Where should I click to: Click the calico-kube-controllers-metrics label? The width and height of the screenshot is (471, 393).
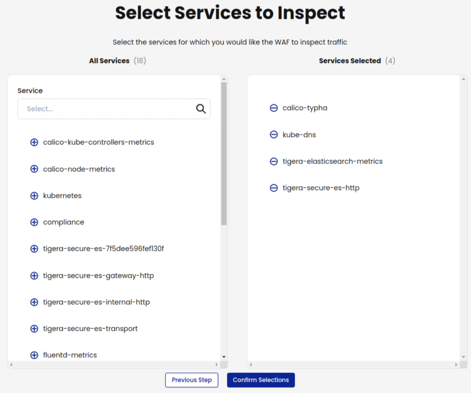click(99, 142)
